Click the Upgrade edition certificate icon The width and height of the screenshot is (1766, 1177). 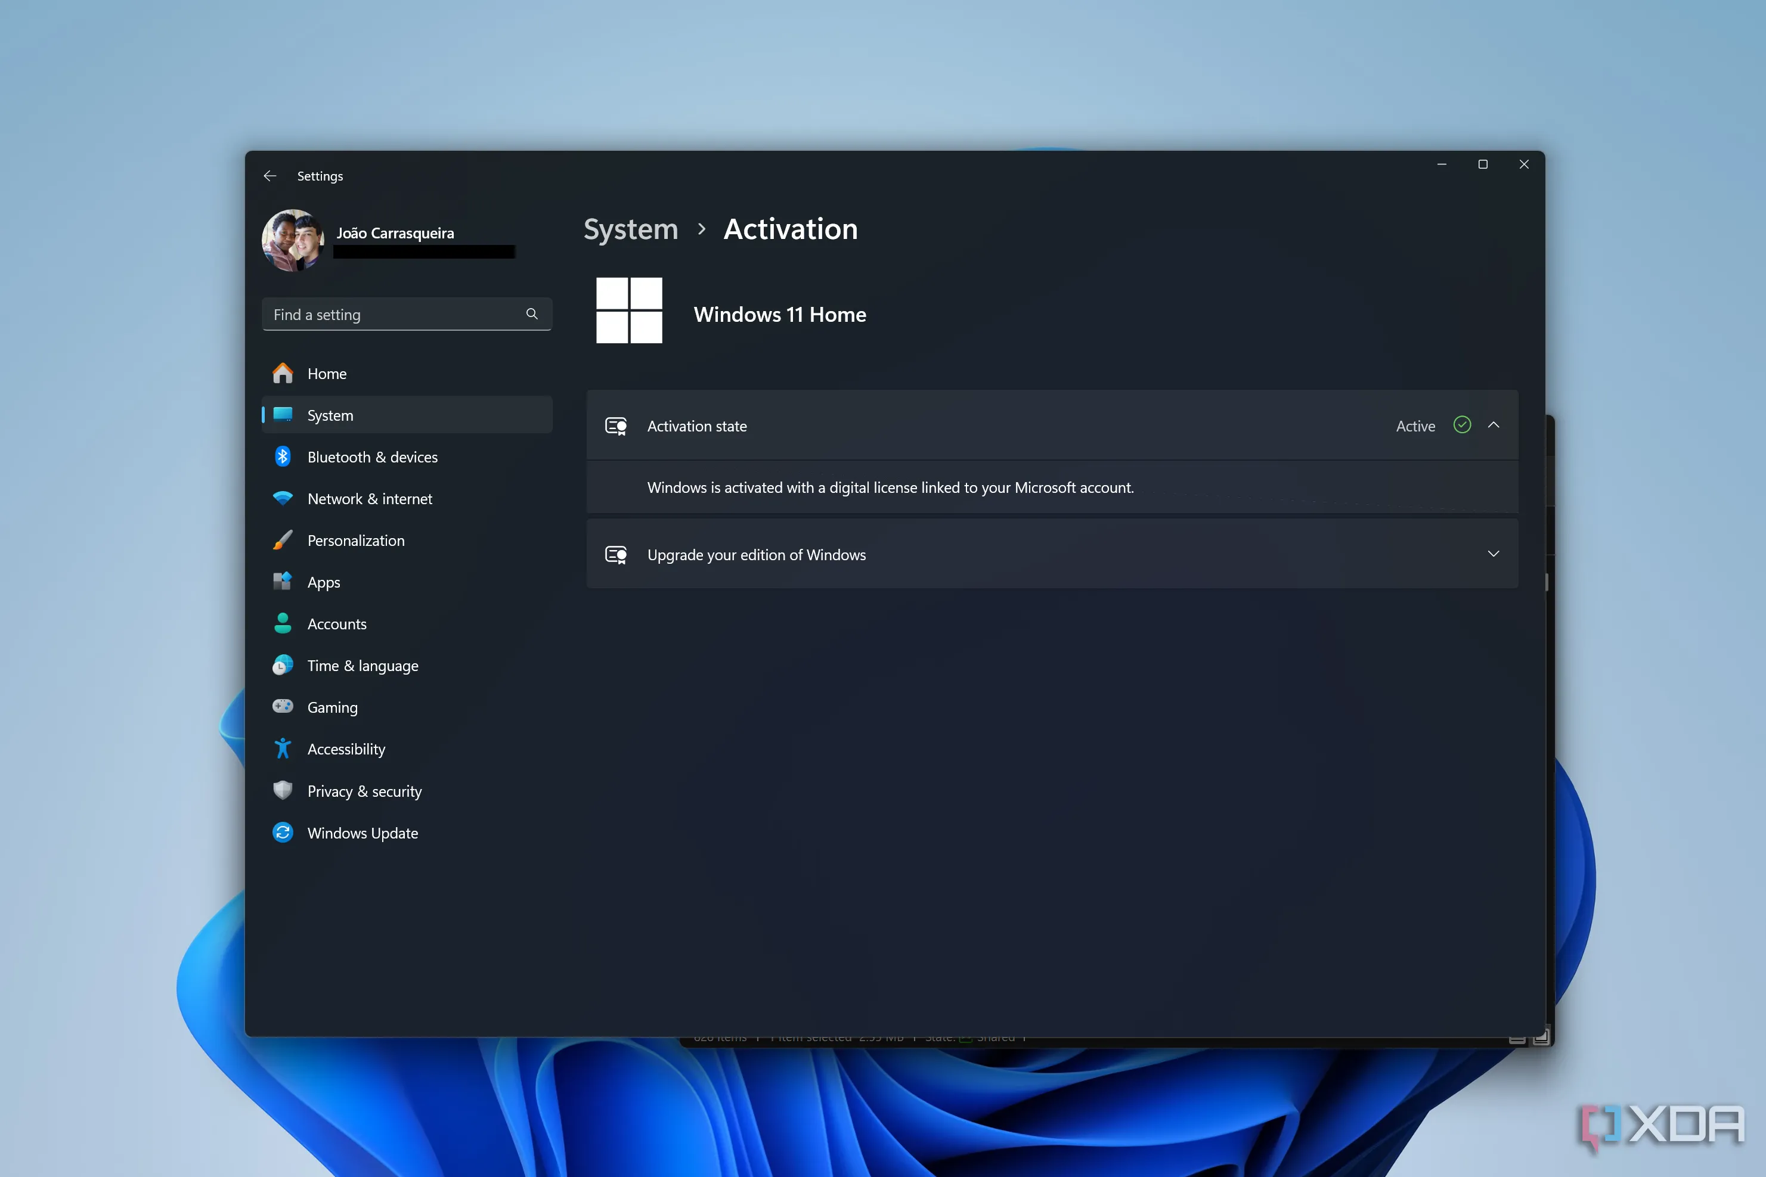click(616, 555)
